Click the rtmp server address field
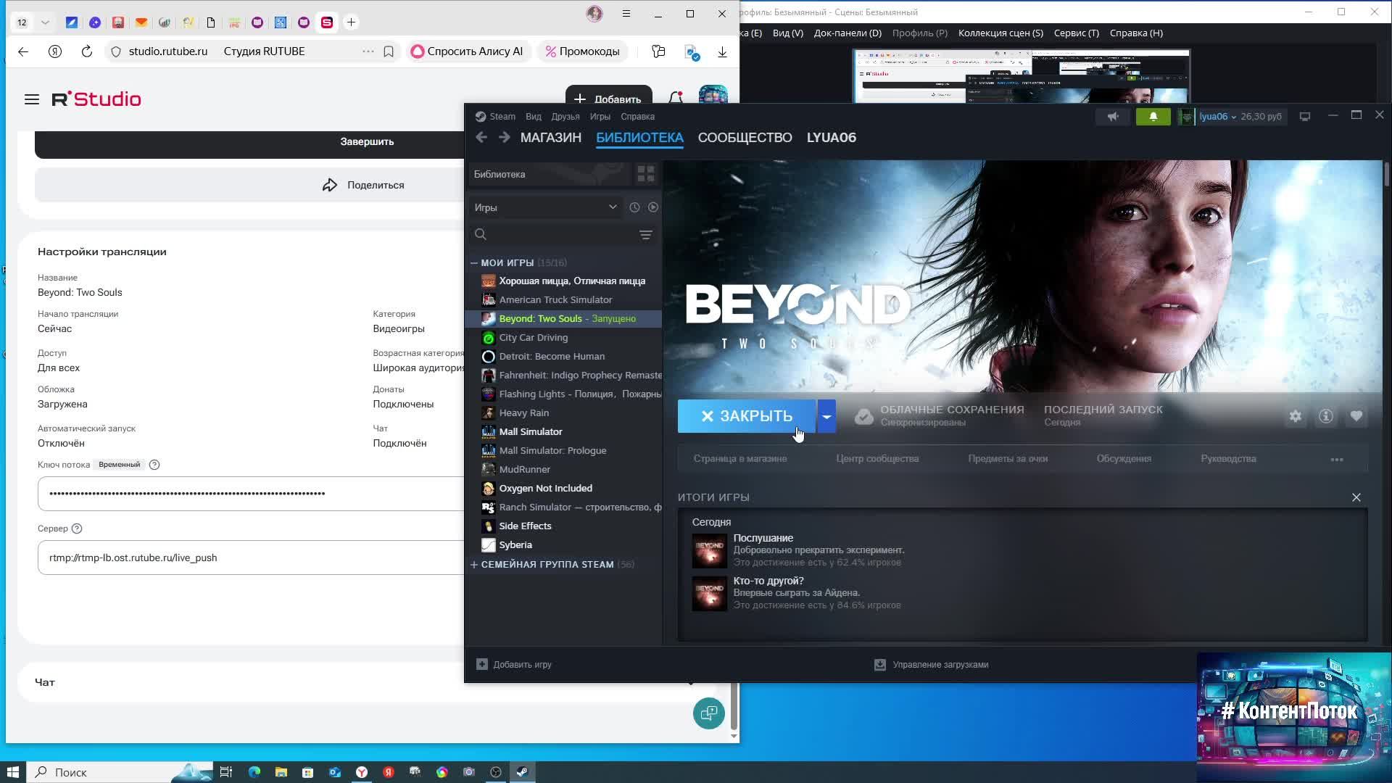Viewport: 1392px width, 783px height. coord(217,558)
